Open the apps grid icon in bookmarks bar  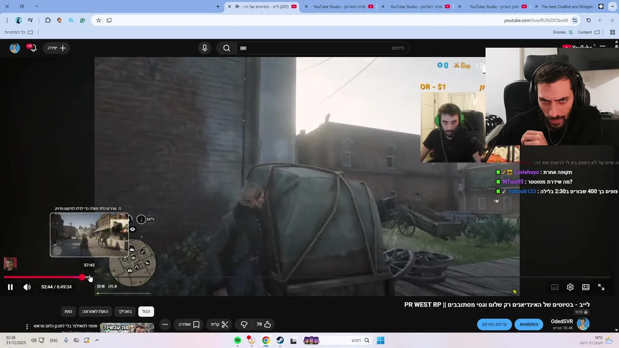pyautogui.click(x=612, y=32)
